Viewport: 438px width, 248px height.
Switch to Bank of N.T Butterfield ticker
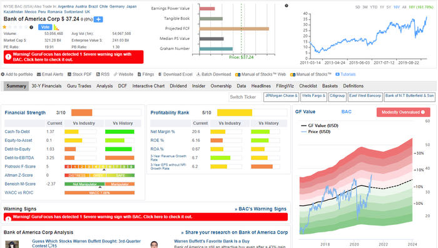click(x=409, y=97)
